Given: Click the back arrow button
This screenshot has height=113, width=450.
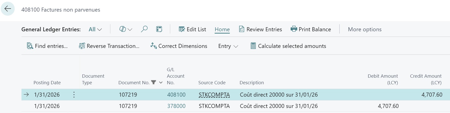Looking at the screenshot, I should [x=8, y=9].
